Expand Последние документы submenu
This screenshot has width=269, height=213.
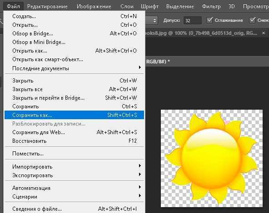coord(74,68)
